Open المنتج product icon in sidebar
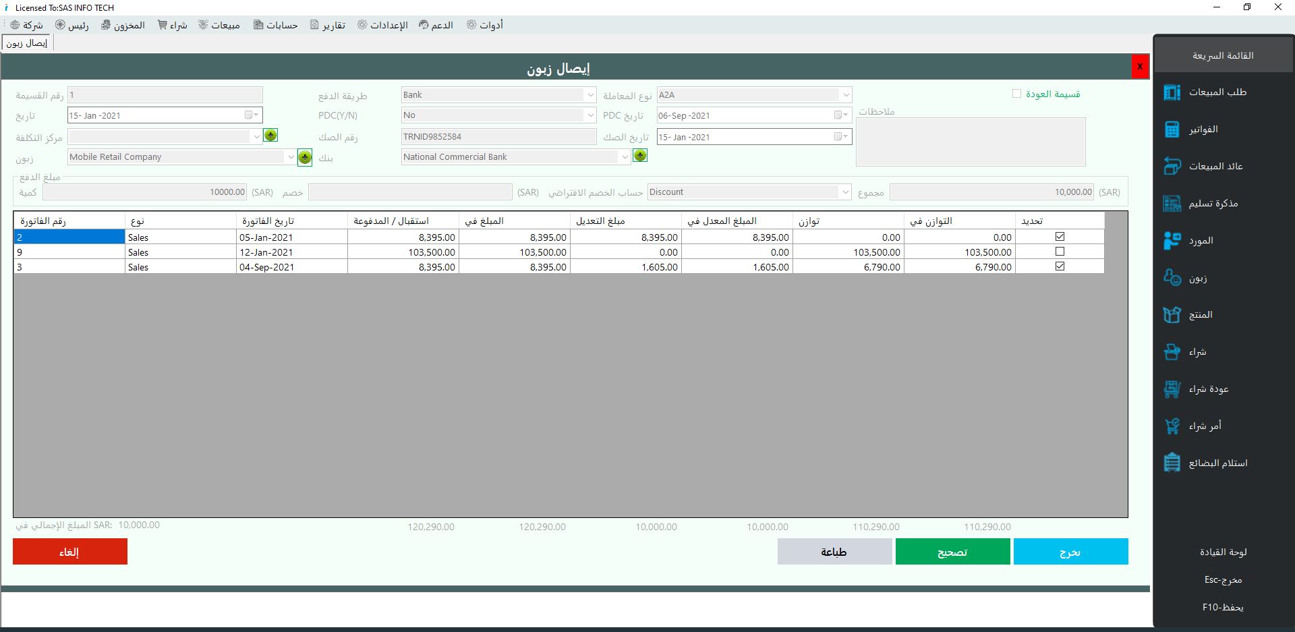Screen dimensions: 1295x632 pos(1172,315)
